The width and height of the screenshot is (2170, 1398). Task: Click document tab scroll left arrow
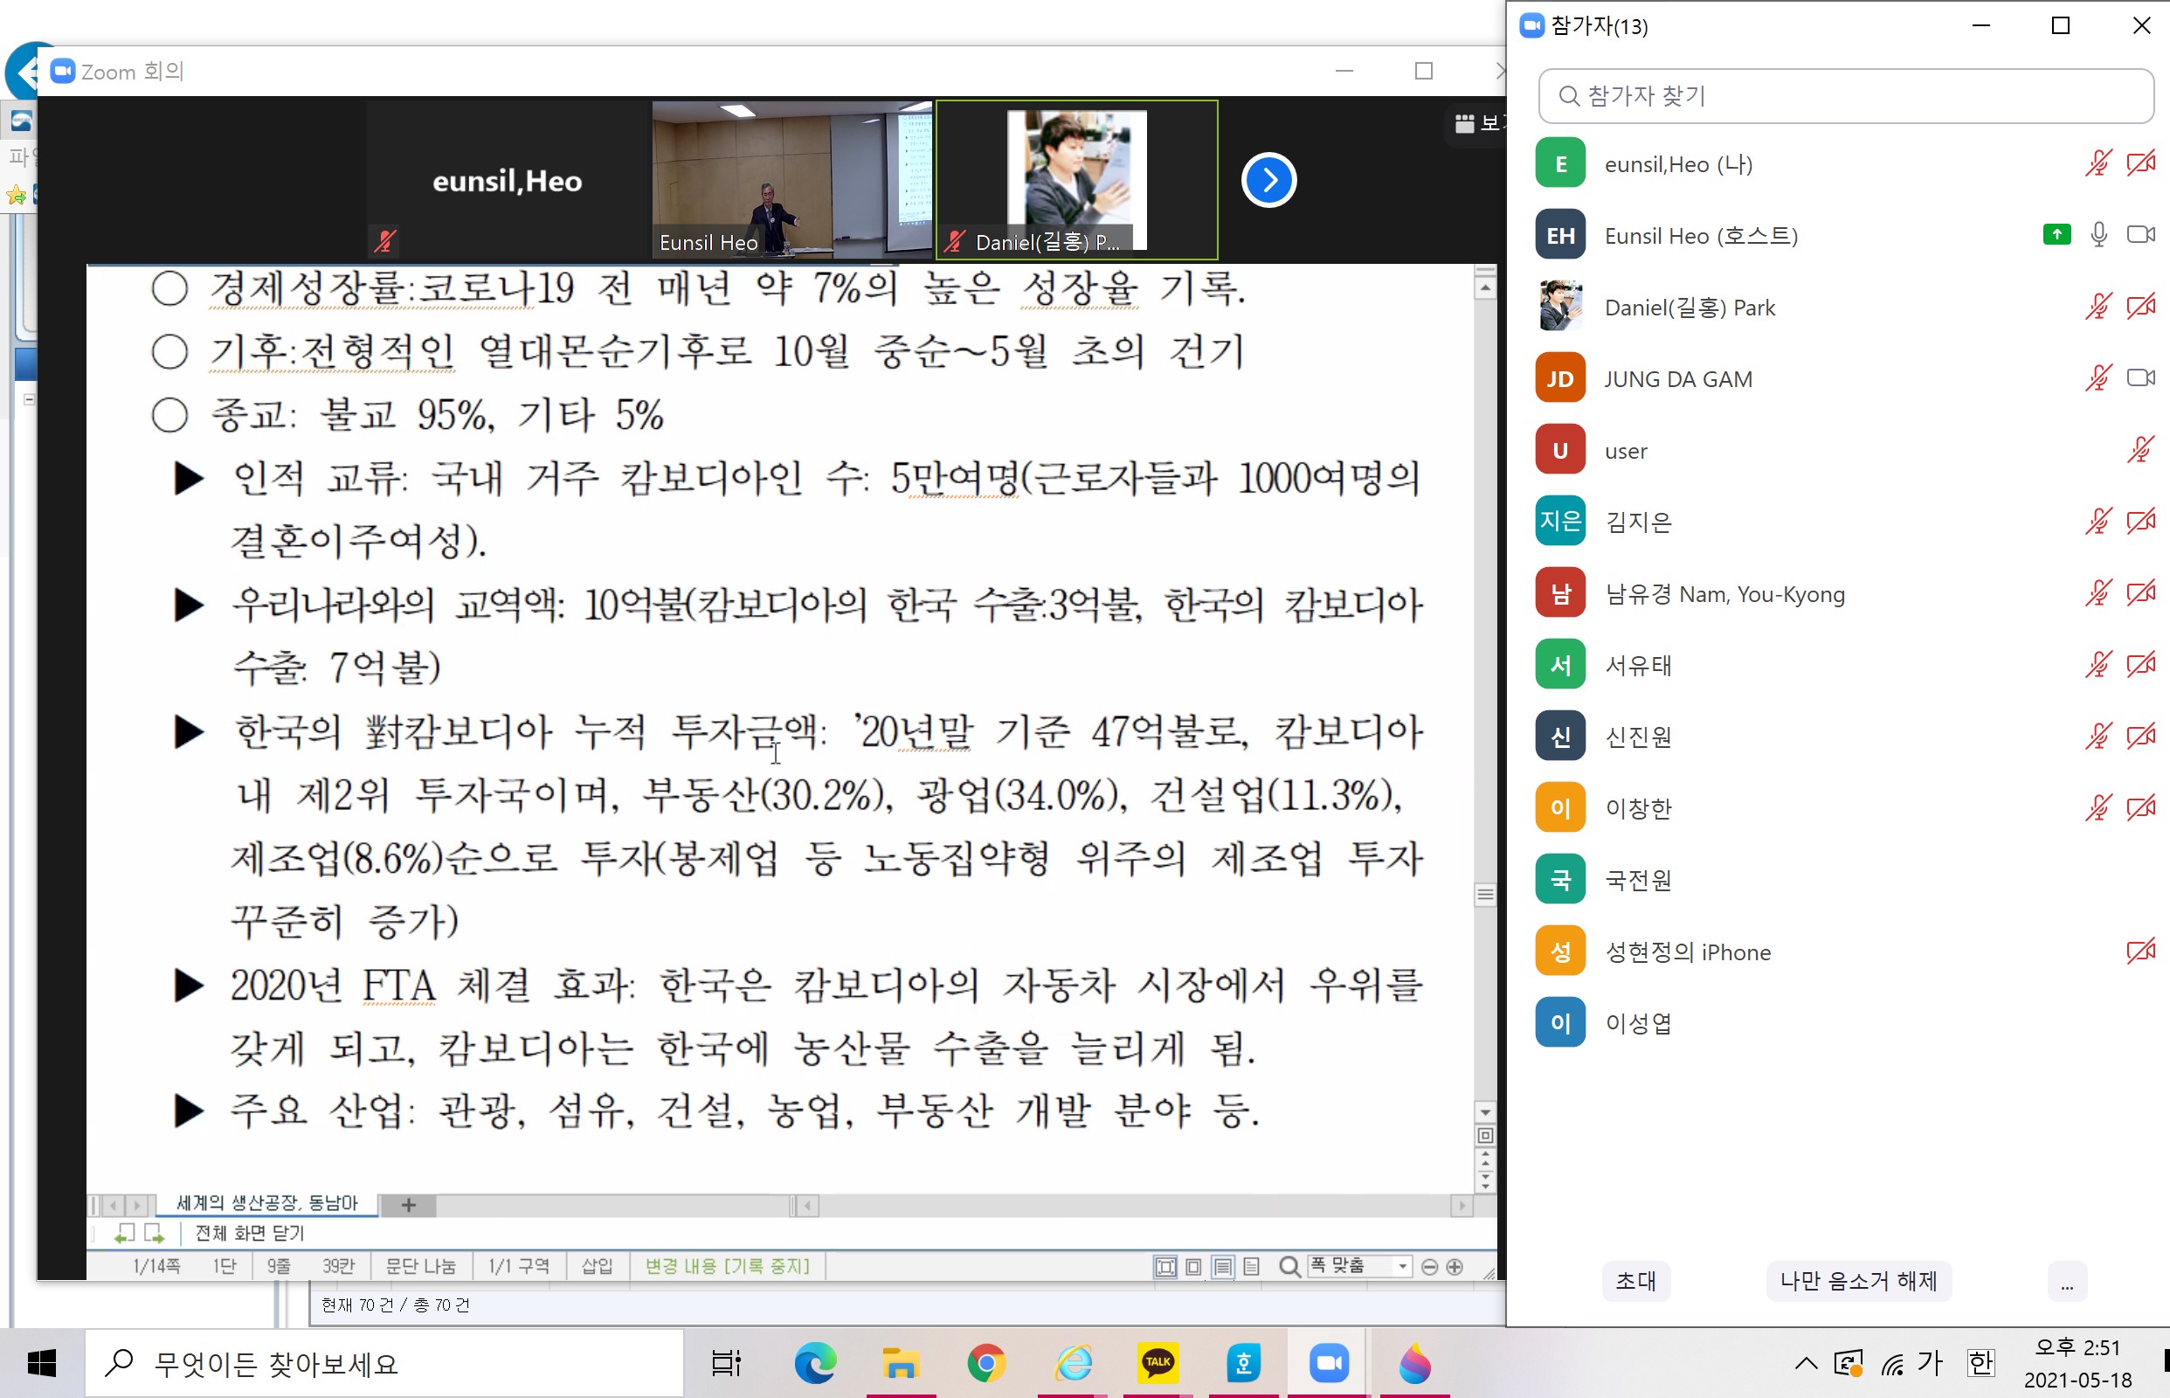113,1206
